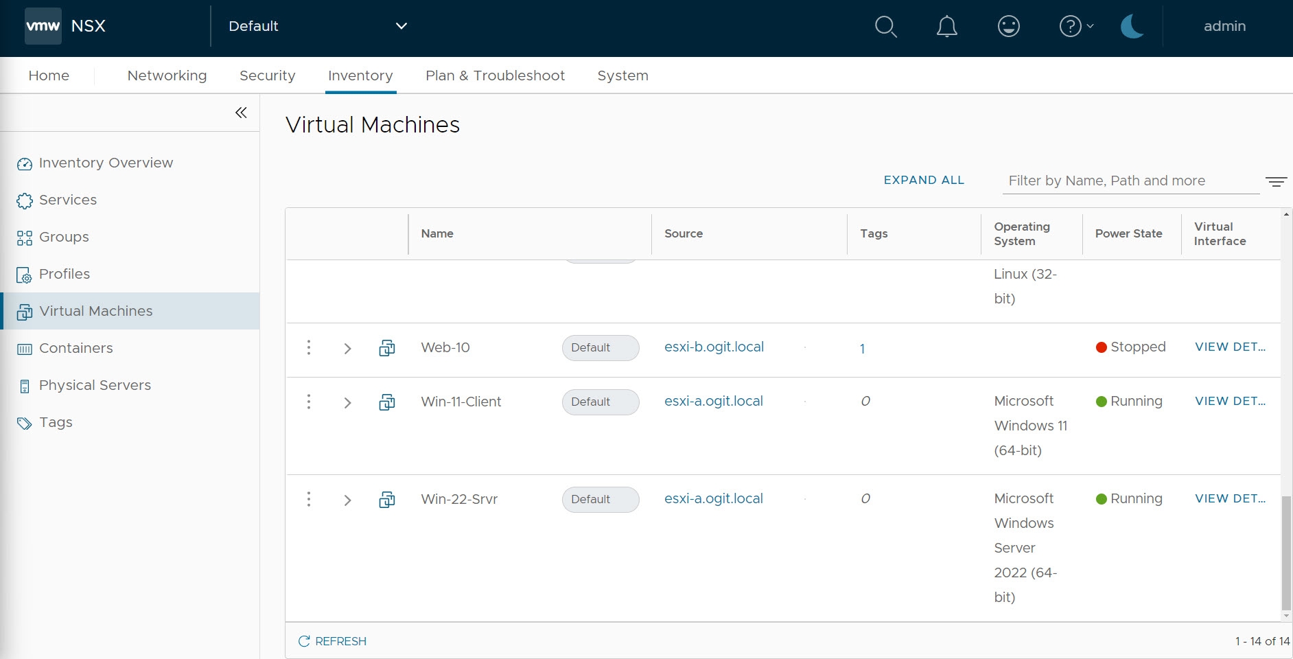The height and width of the screenshot is (659, 1293).
Task: Open actions menu for Web-10
Action: click(309, 347)
